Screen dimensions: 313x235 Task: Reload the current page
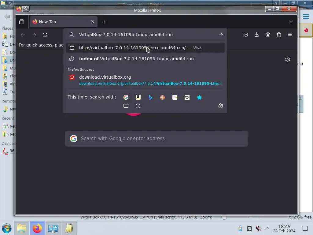tap(45, 35)
